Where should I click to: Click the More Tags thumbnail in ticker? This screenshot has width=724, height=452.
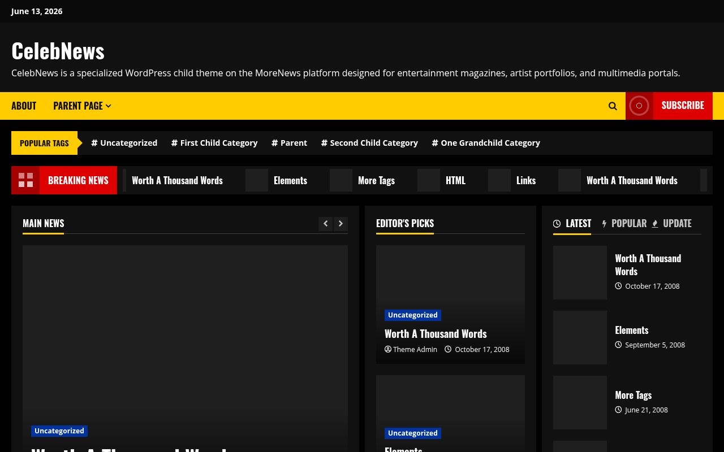[341, 180]
